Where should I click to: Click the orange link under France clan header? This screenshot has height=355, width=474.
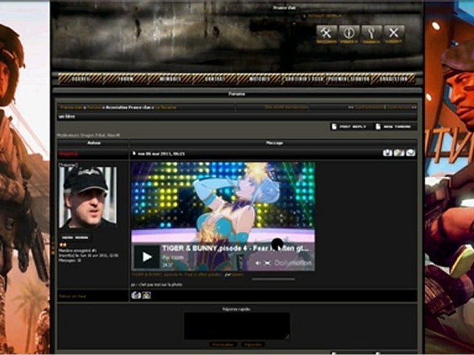pos(325,16)
